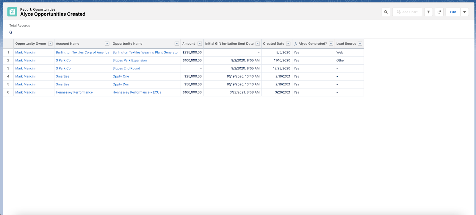
Task: Click the report icon beside the title
Action: coord(12,12)
